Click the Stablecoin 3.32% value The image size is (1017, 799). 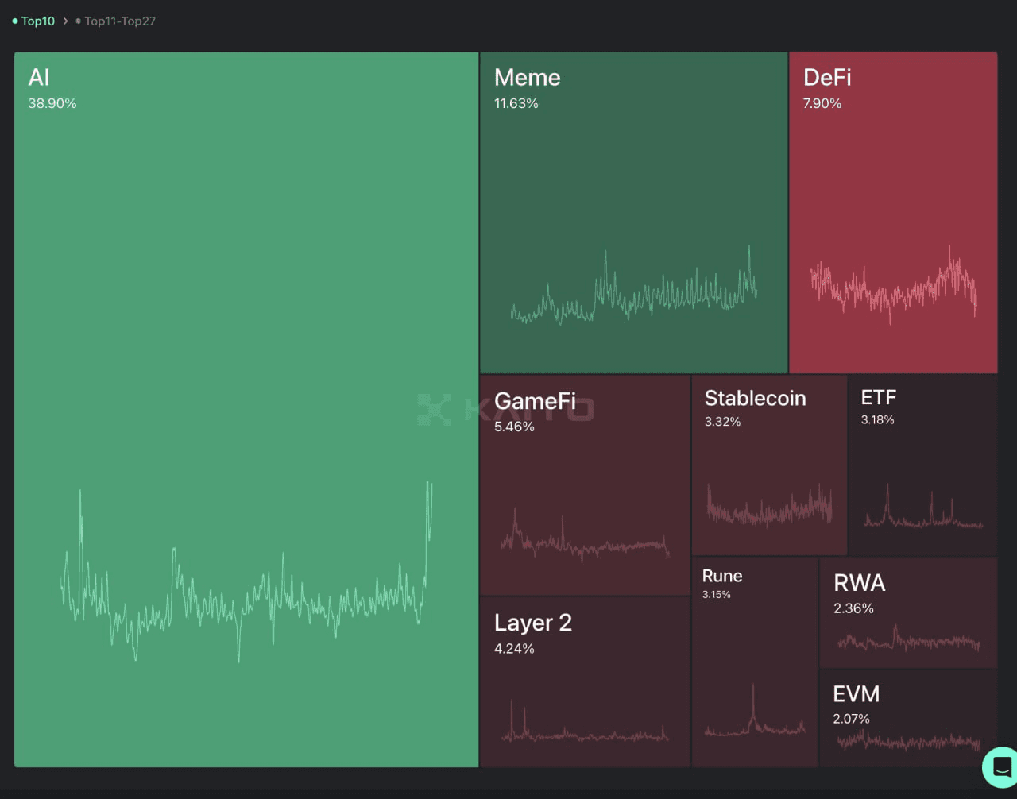pyautogui.click(x=722, y=422)
